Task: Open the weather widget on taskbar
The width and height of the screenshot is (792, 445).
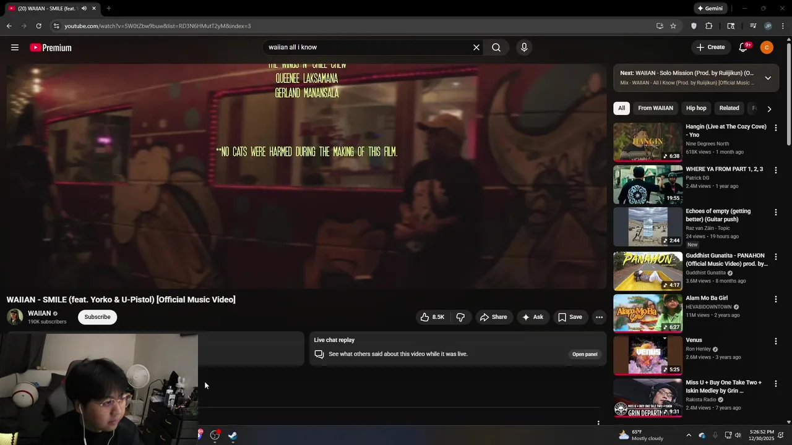Action: point(641,435)
